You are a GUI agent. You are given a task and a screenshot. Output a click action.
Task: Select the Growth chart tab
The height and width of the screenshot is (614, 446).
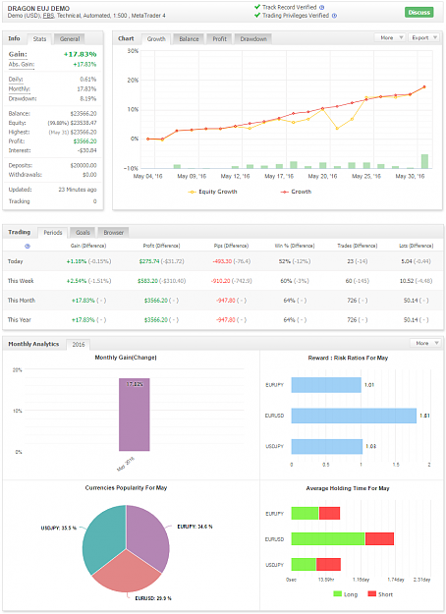pos(156,38)
